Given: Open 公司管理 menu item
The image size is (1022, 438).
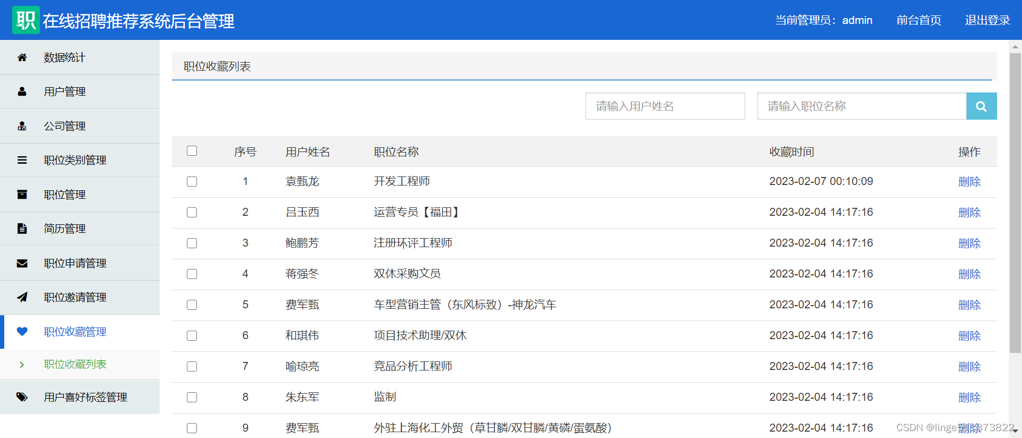Looking at the screenshot, I should (80, 126).
